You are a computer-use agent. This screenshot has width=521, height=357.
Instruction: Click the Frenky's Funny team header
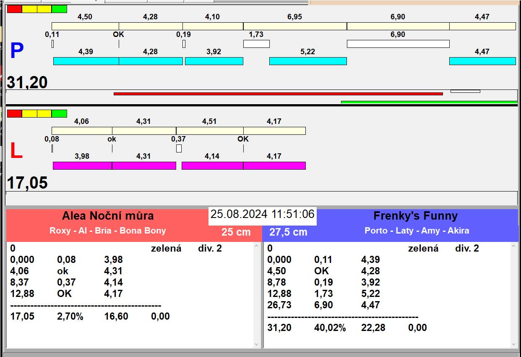415,216
